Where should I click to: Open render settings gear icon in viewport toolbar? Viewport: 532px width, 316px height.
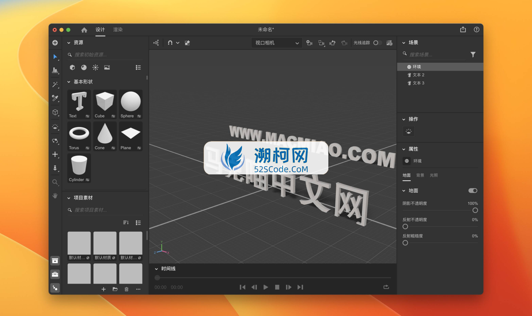[x=389, y=43]
